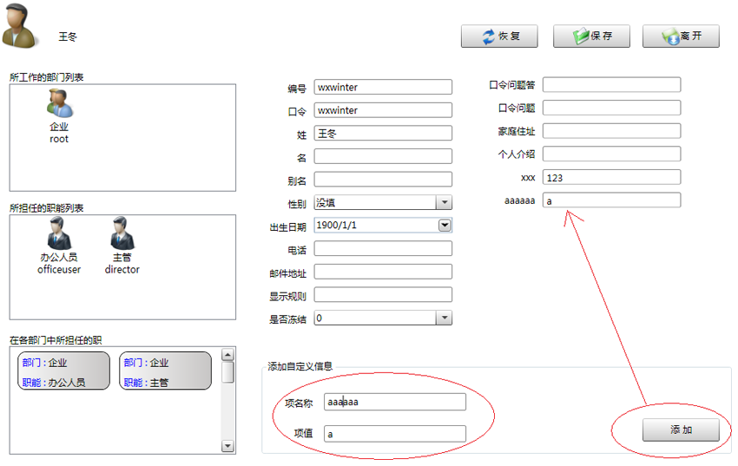738x466 pixels.
Task: Click the 保存 save button
Action: tap(591, 36)
